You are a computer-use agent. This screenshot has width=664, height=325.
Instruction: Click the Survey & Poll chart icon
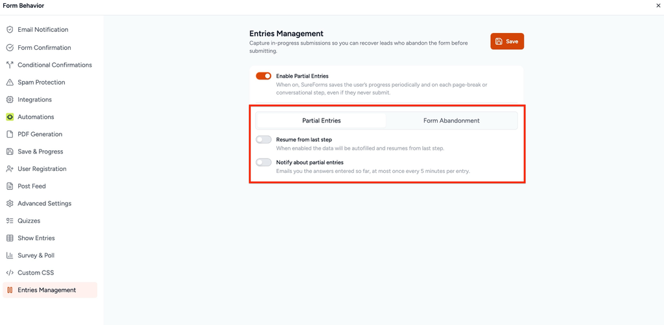click(10, 256)
